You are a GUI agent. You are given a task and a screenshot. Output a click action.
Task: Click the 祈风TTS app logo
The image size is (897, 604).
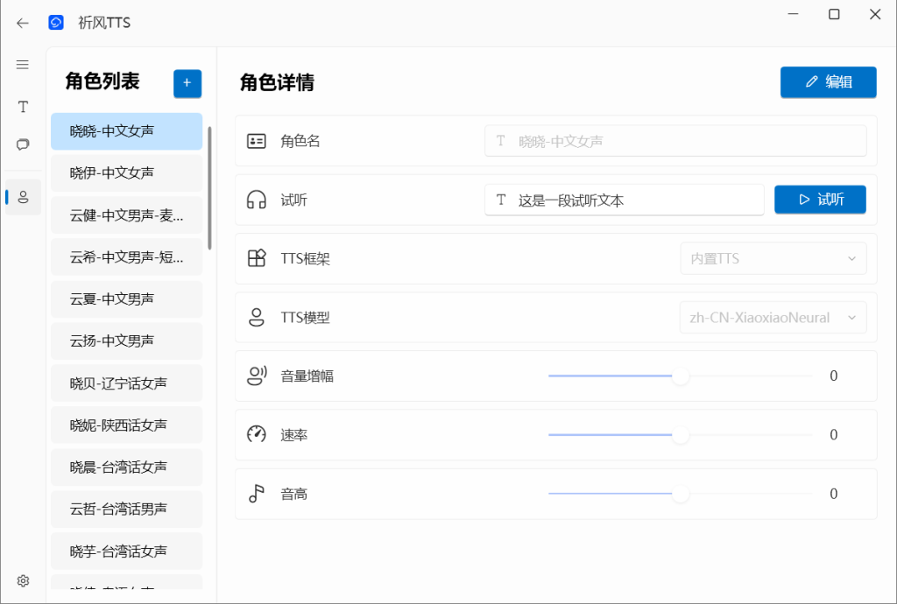56,22
